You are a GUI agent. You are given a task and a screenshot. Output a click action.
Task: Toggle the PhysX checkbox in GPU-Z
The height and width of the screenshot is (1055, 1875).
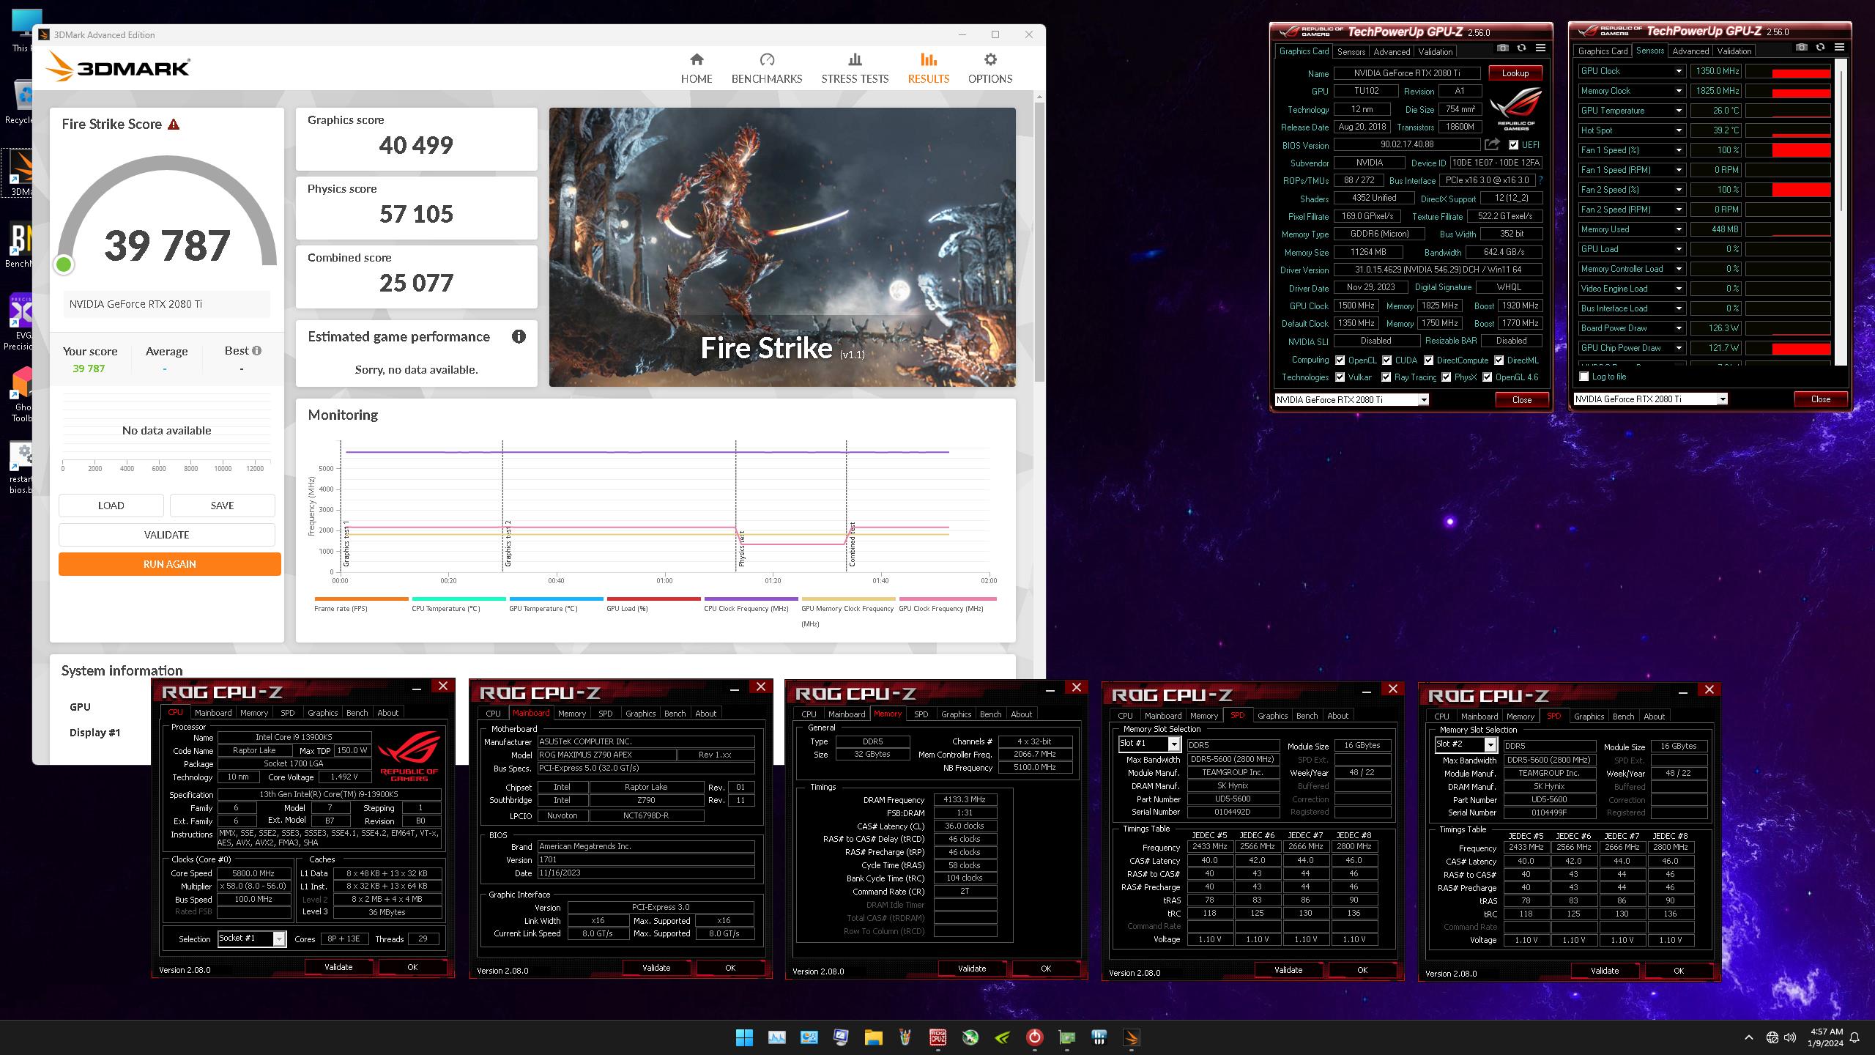coord(1446,377)
